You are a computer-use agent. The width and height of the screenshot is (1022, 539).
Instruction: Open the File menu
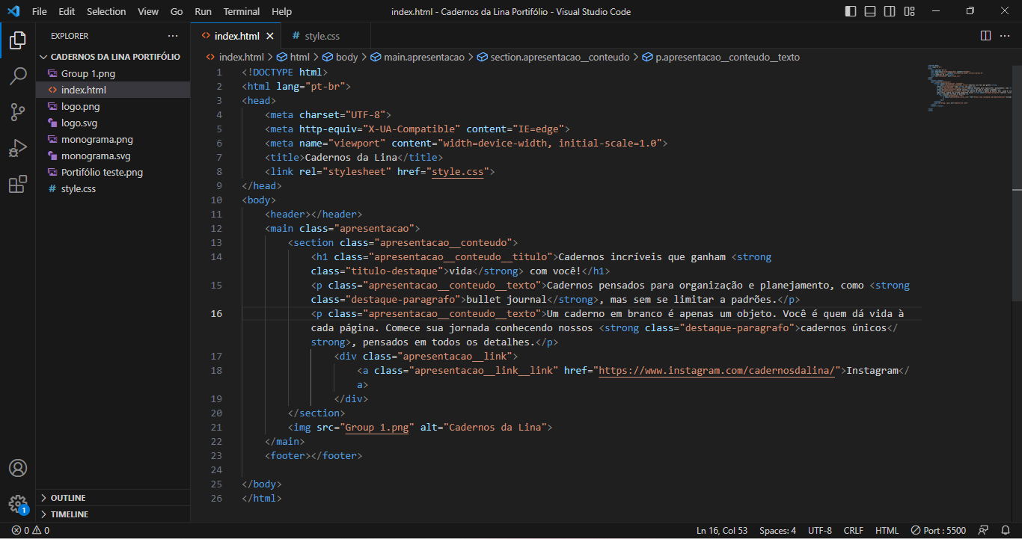[40, 11]
